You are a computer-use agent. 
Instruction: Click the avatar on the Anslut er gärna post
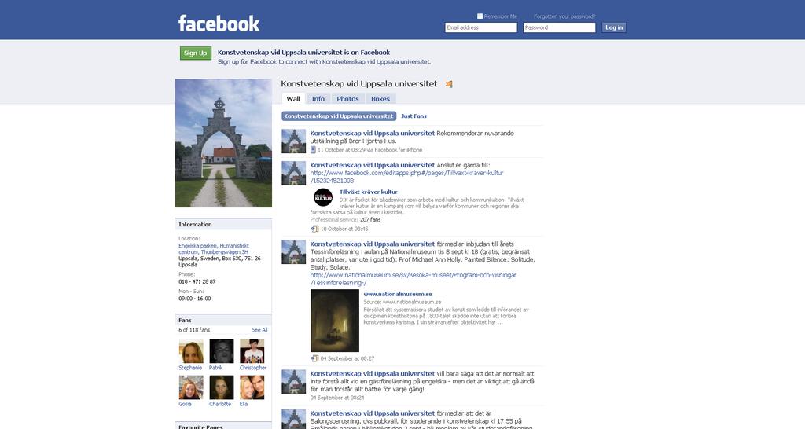click(x=294, y=173)
